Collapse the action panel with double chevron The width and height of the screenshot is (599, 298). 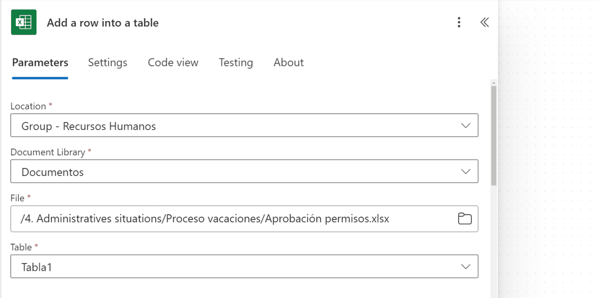(x=484, y=22)
